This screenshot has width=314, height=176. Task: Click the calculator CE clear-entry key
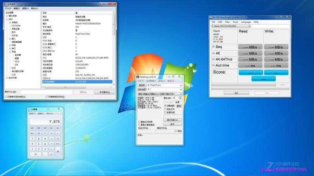point(38,133)
